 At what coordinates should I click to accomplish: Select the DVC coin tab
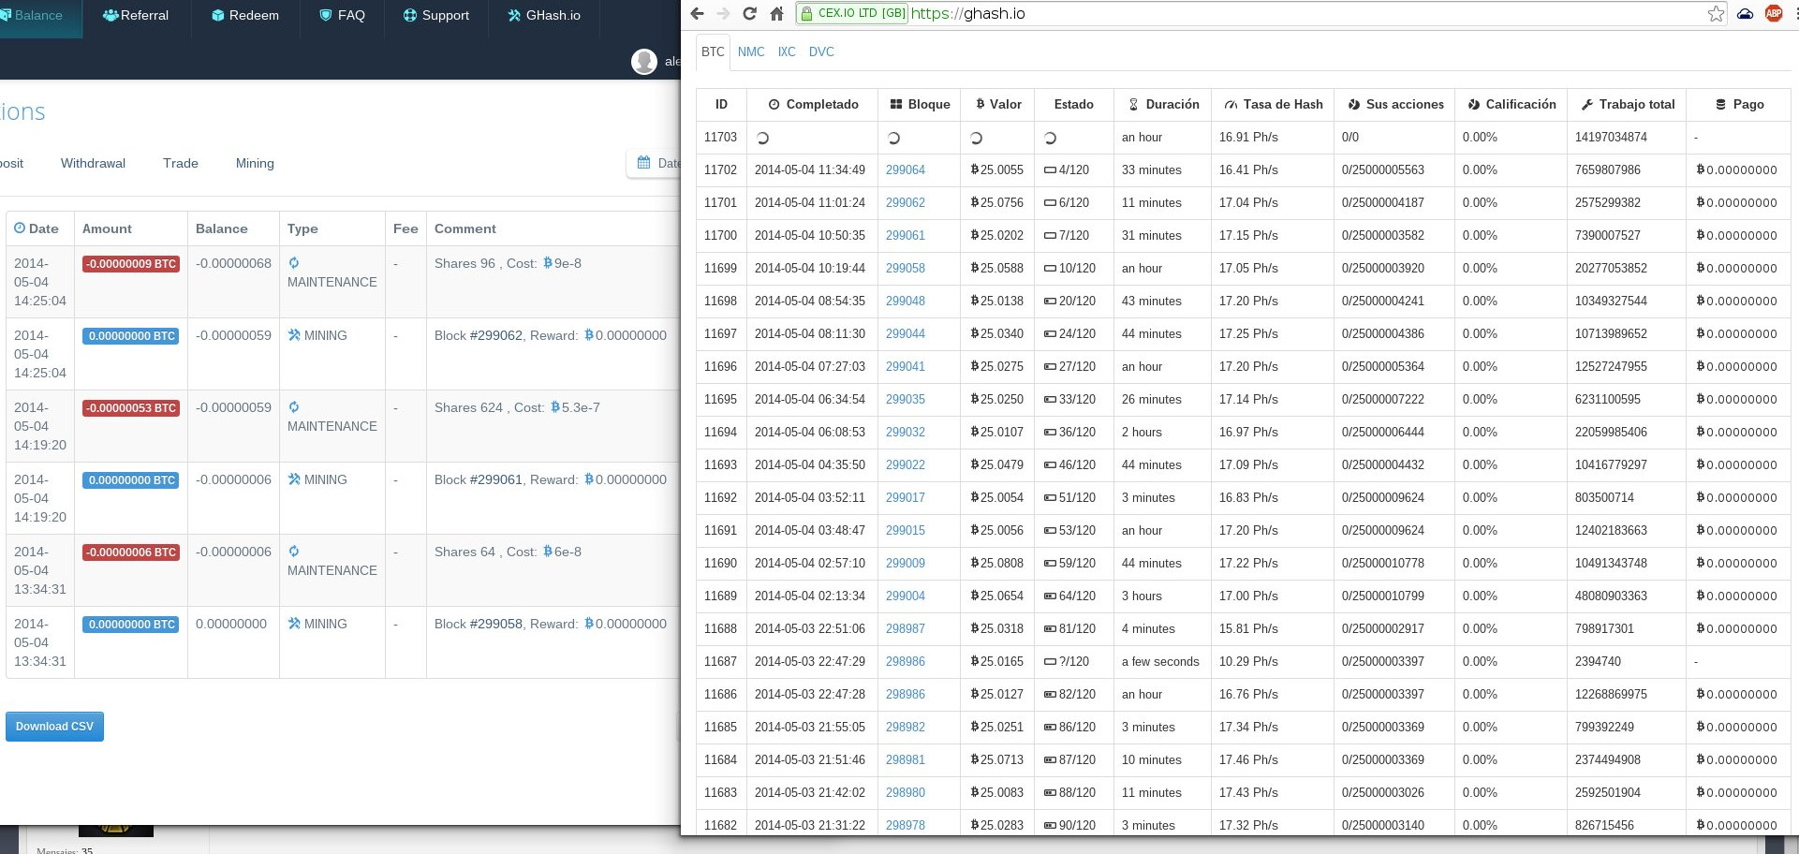pyautogui.click(x=821, y=52)
